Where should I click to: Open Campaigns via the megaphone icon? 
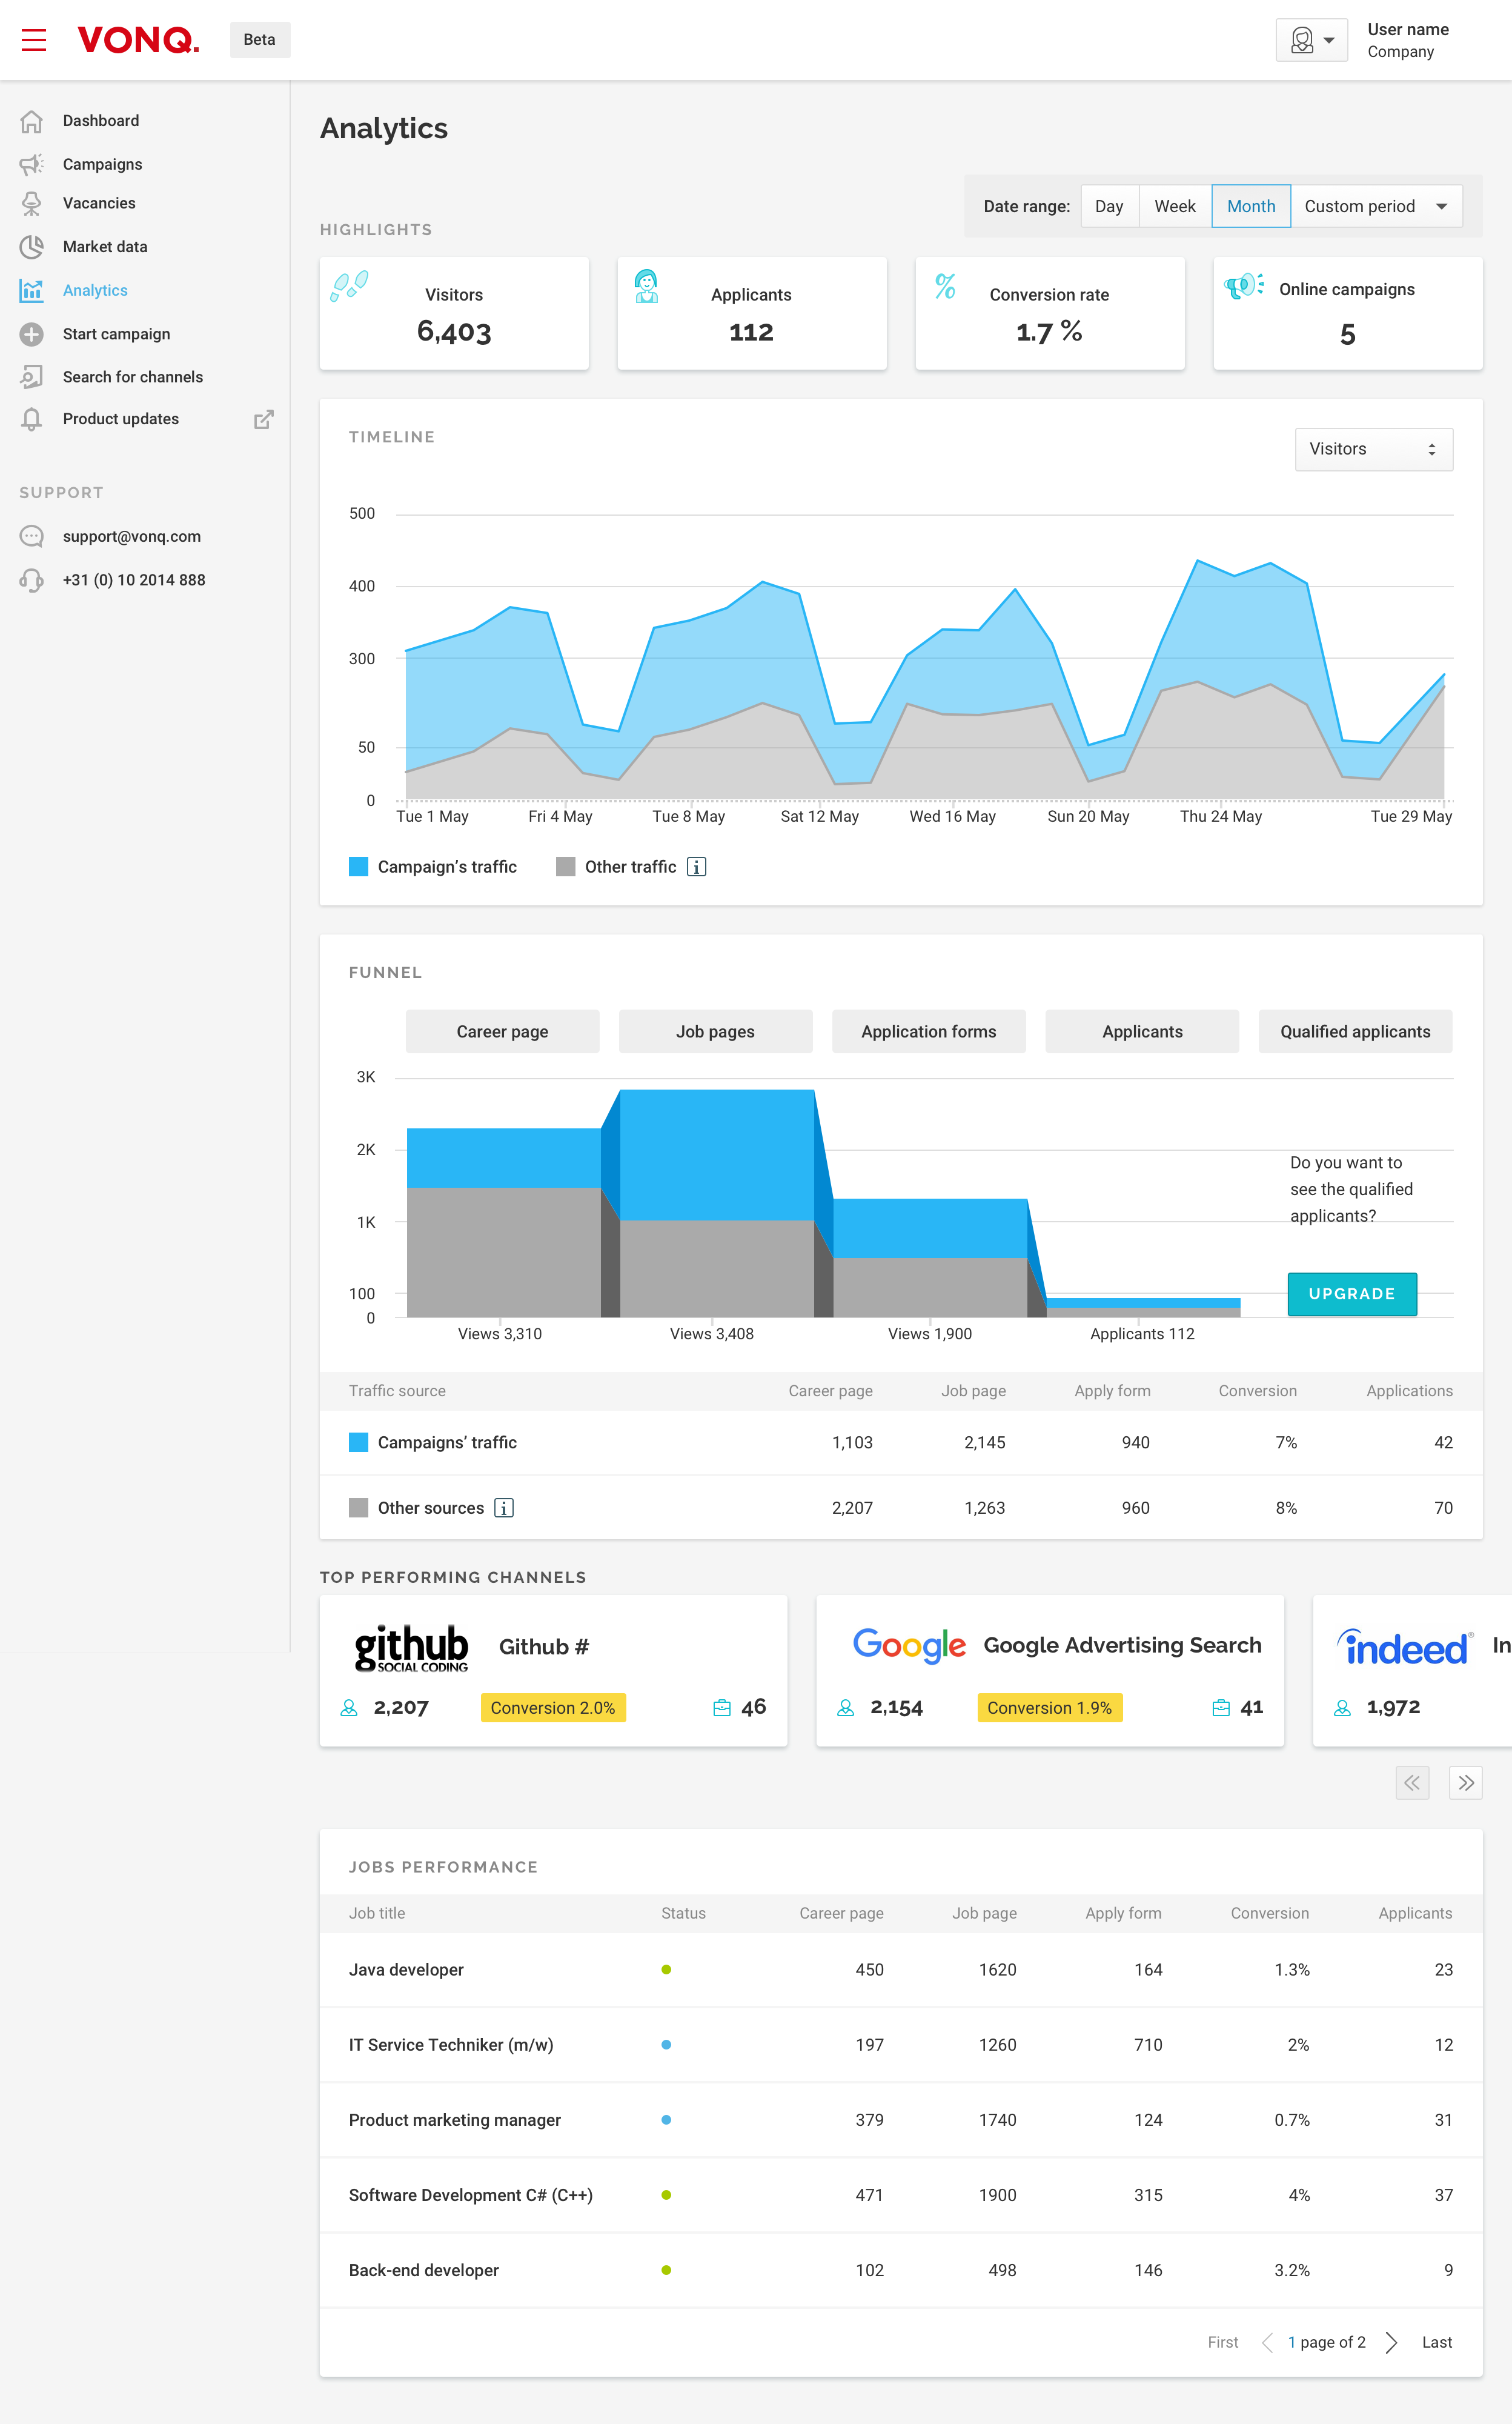point(32,163)
